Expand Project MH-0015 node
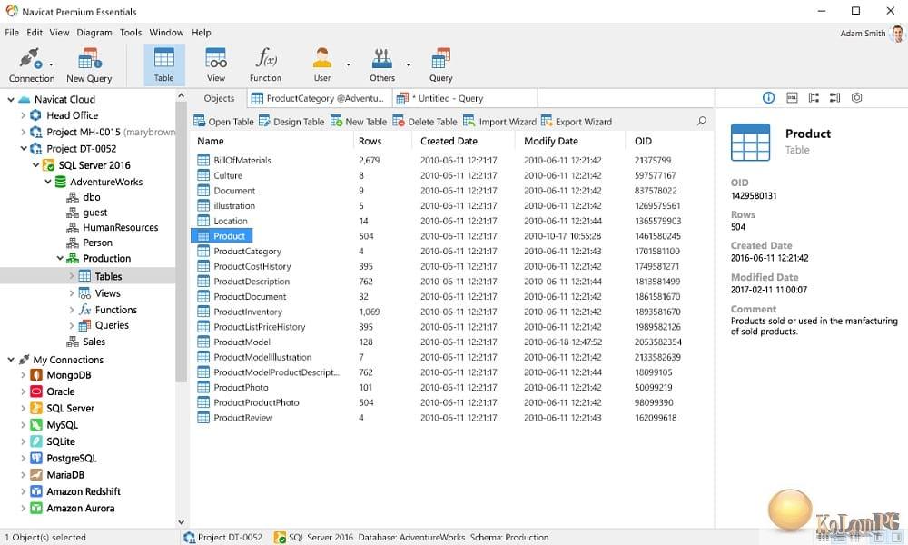 (x=24, y=132)
